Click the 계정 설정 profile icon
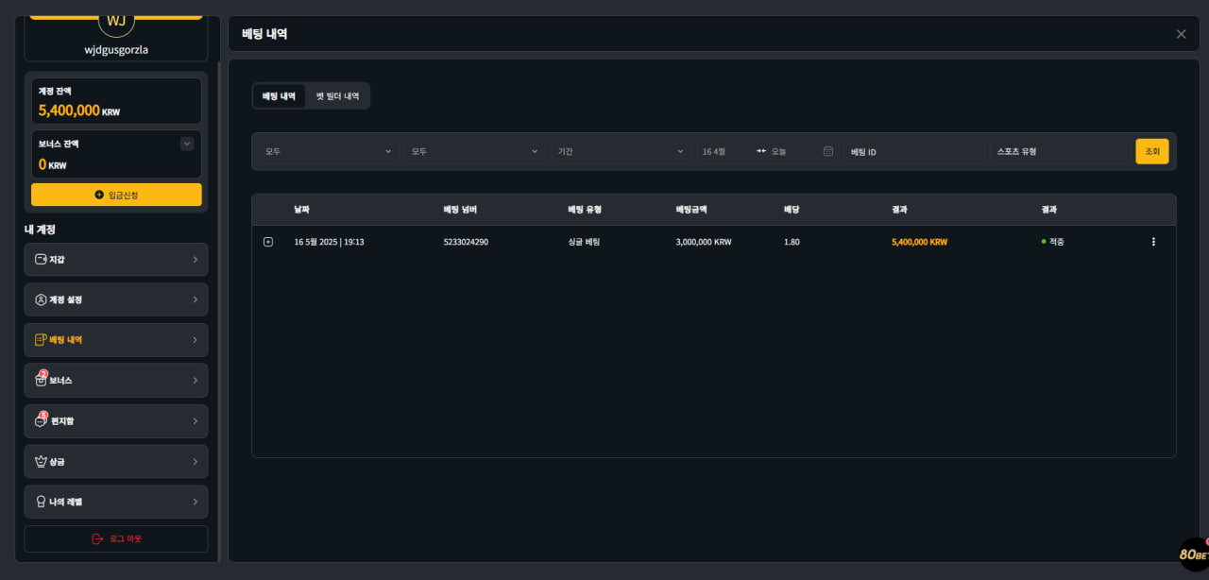 tap(41, 299)
